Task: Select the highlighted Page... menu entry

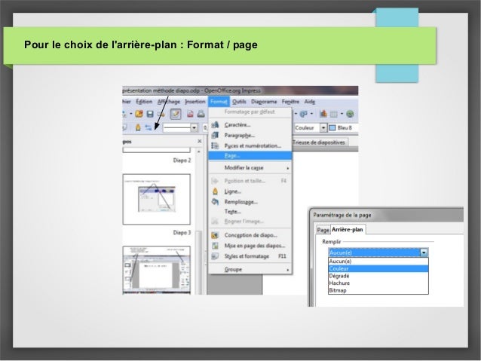Action: click(250, 156)
